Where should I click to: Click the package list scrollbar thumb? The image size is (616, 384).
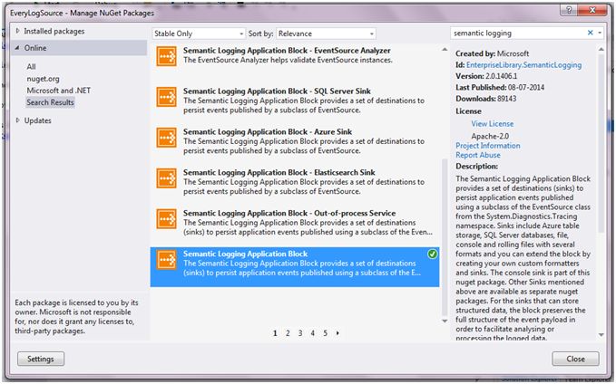[x=445, y=237]
